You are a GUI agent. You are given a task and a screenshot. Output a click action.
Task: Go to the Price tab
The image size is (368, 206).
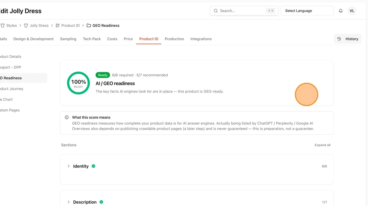[128, 39]
